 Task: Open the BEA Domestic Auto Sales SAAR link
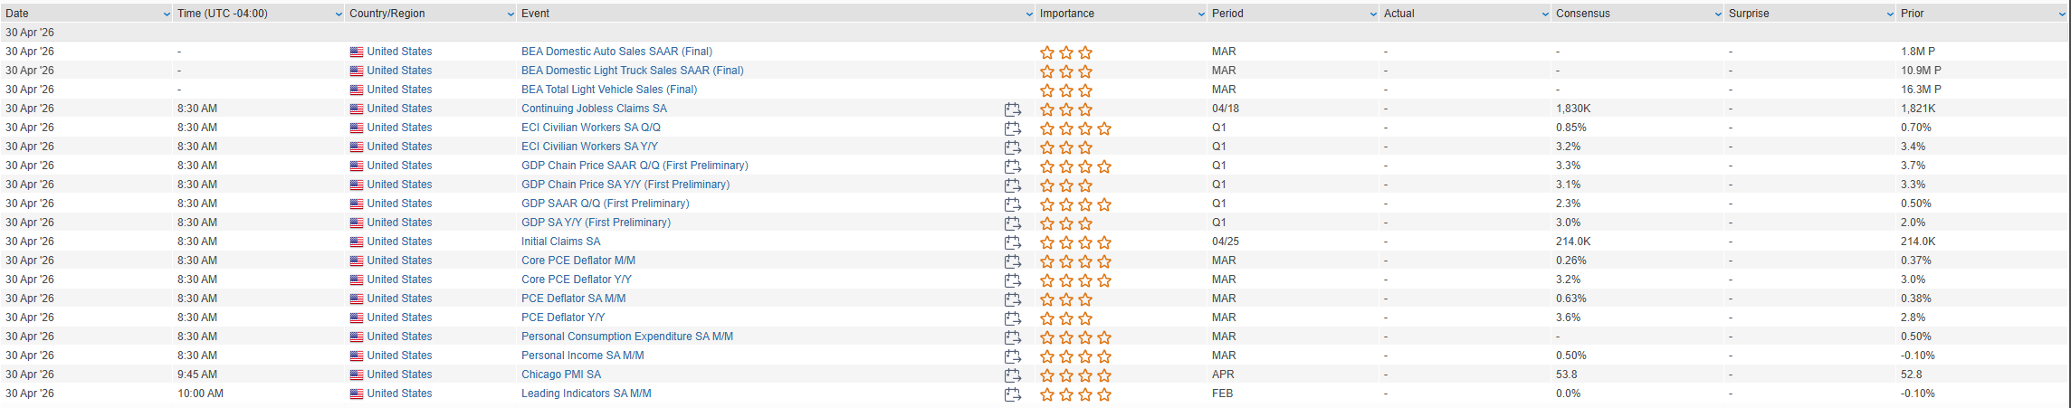coord(616,52)
